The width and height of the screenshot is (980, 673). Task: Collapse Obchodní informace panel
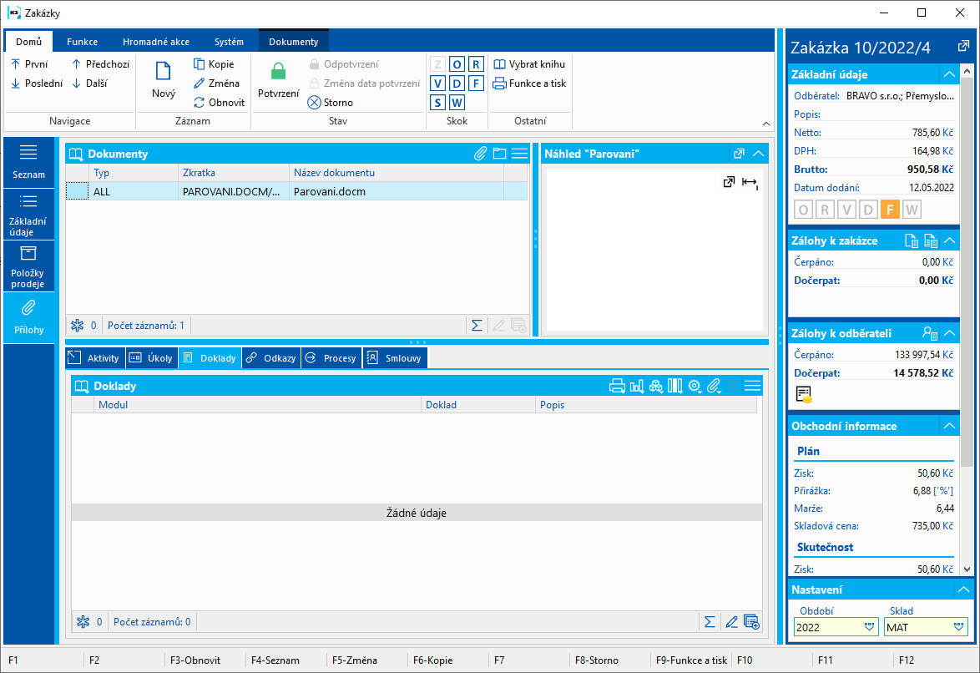point(949,426)
